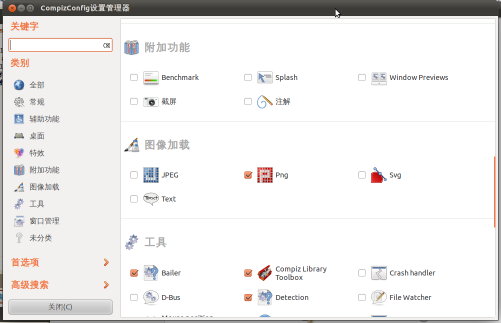Enable the Splash checkbox
This screenshot has height=323, width=501.
pos(248,77)
